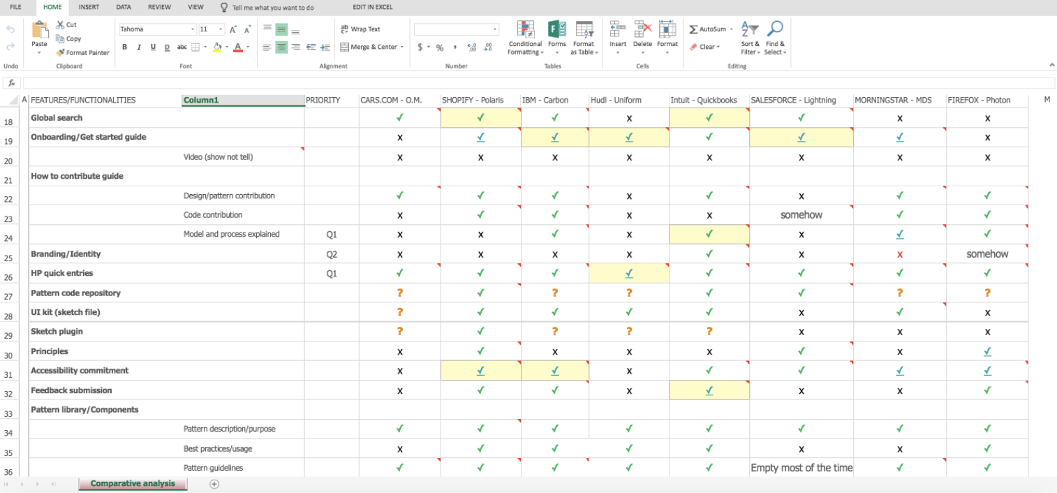Toggle Bold formatting

(x=125, y=47)
